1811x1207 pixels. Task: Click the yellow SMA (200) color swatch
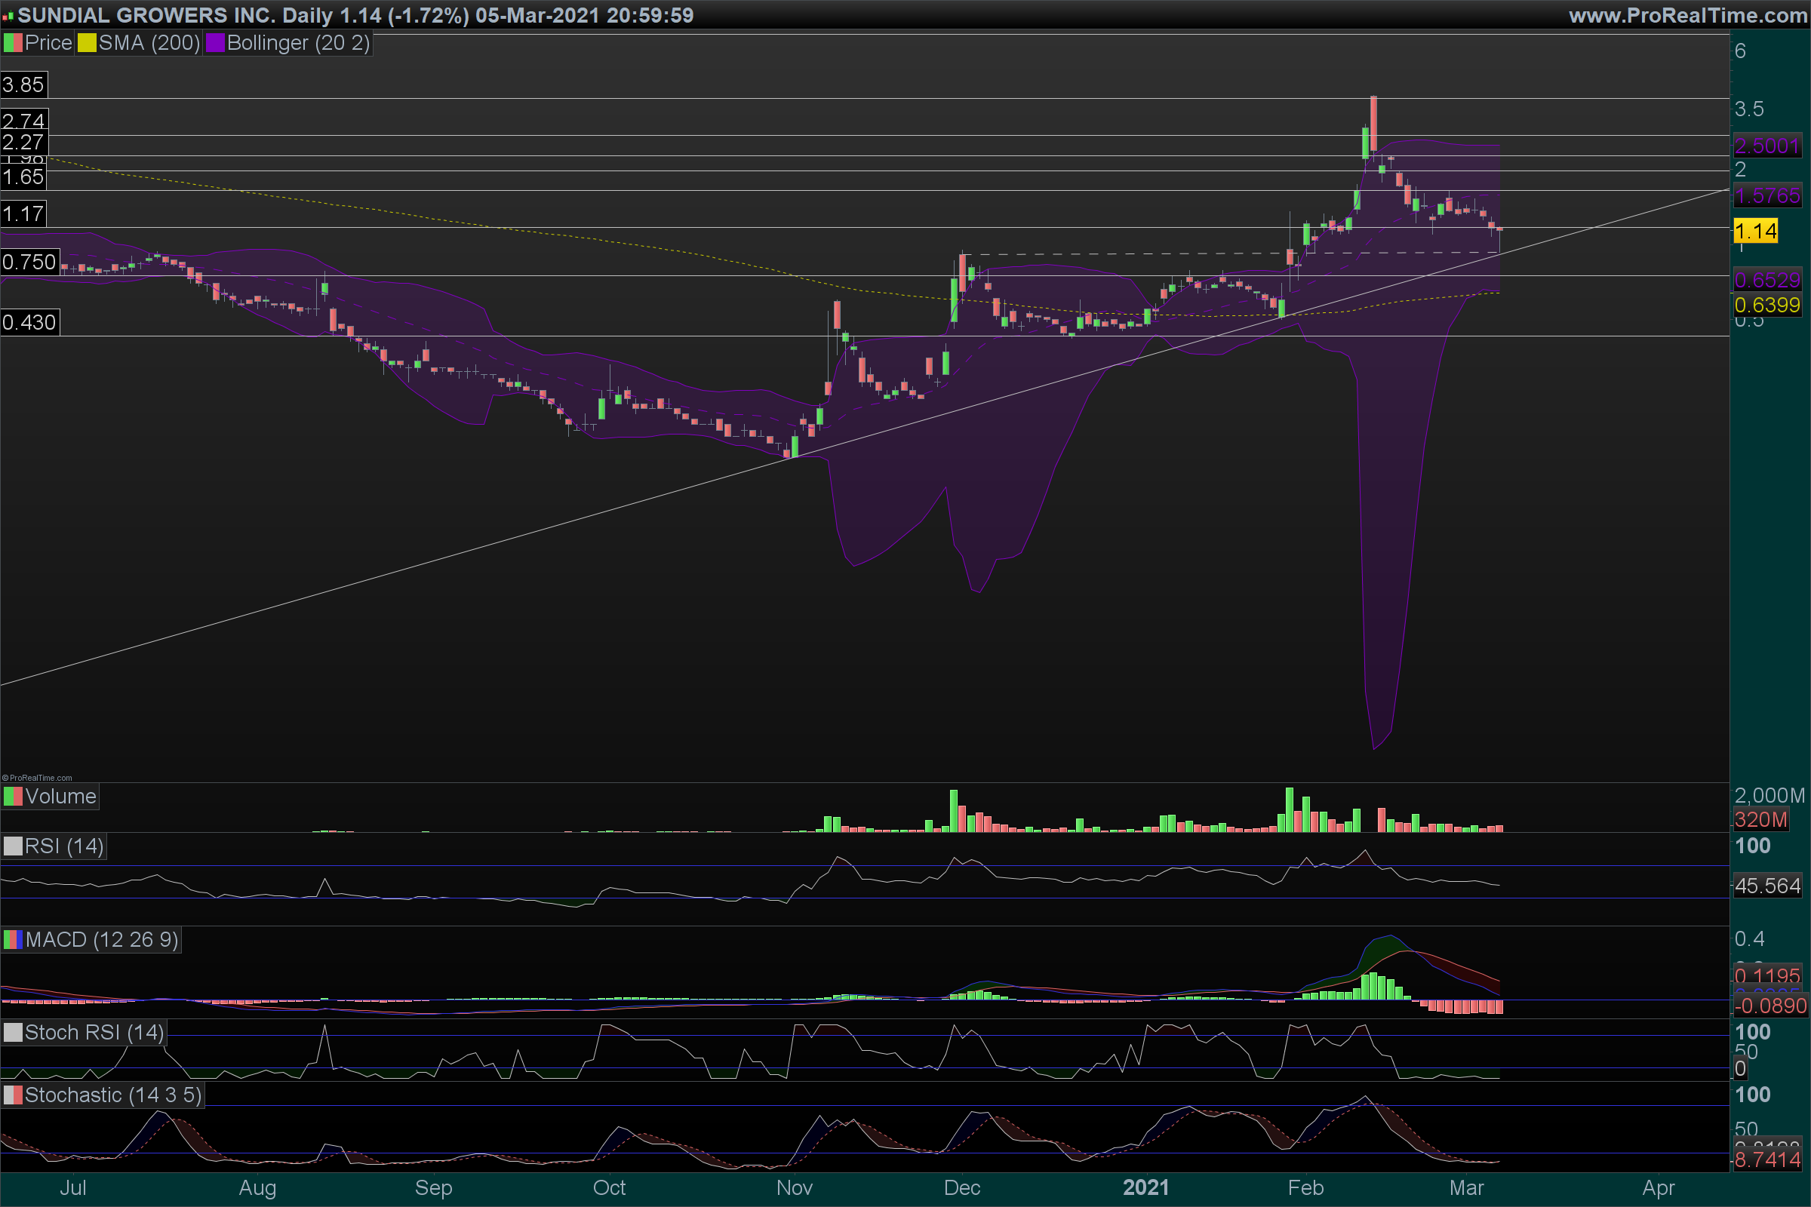[87, 43]
